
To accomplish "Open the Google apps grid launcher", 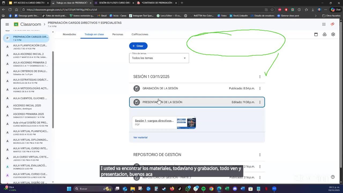I will 324,24.
